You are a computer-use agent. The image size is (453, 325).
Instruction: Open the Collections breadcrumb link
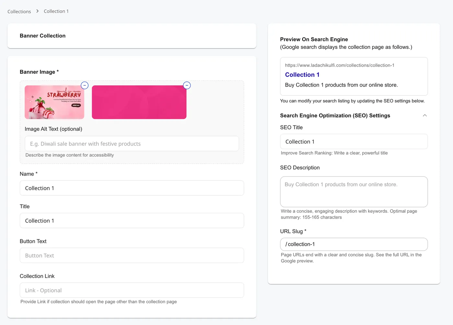[x=19, y=11]
